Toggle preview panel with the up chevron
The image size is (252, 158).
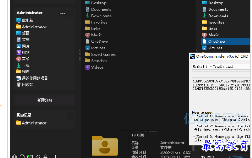[x=146, y=131]
